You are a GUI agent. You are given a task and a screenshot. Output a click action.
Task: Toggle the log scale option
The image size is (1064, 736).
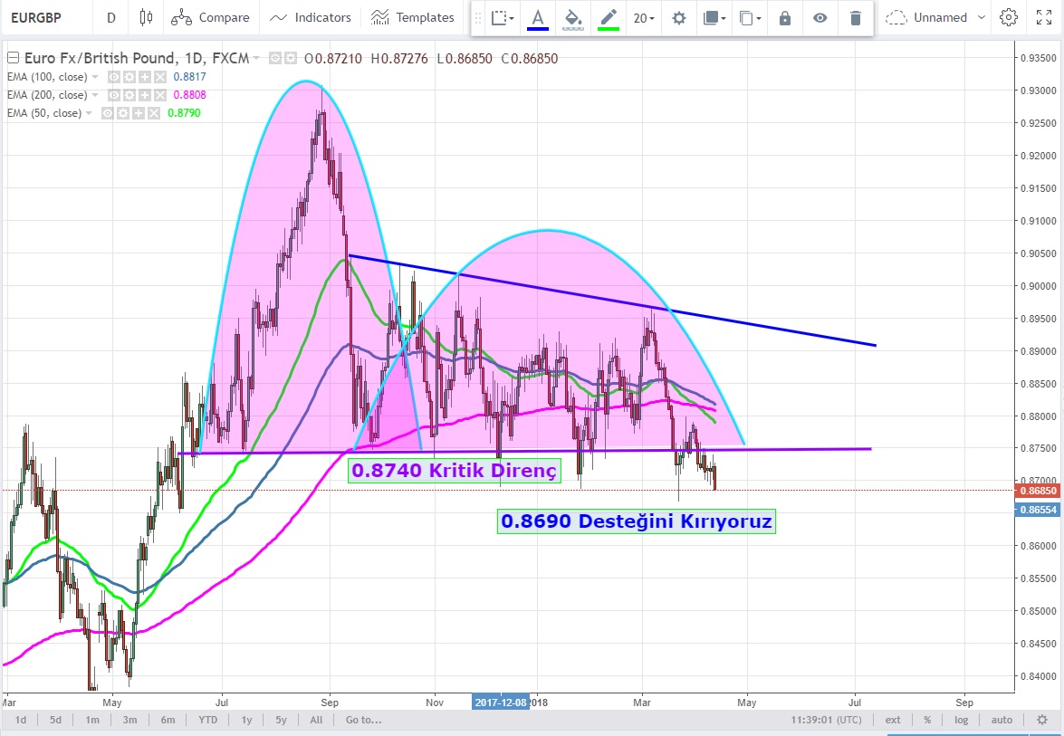point(961,720)
